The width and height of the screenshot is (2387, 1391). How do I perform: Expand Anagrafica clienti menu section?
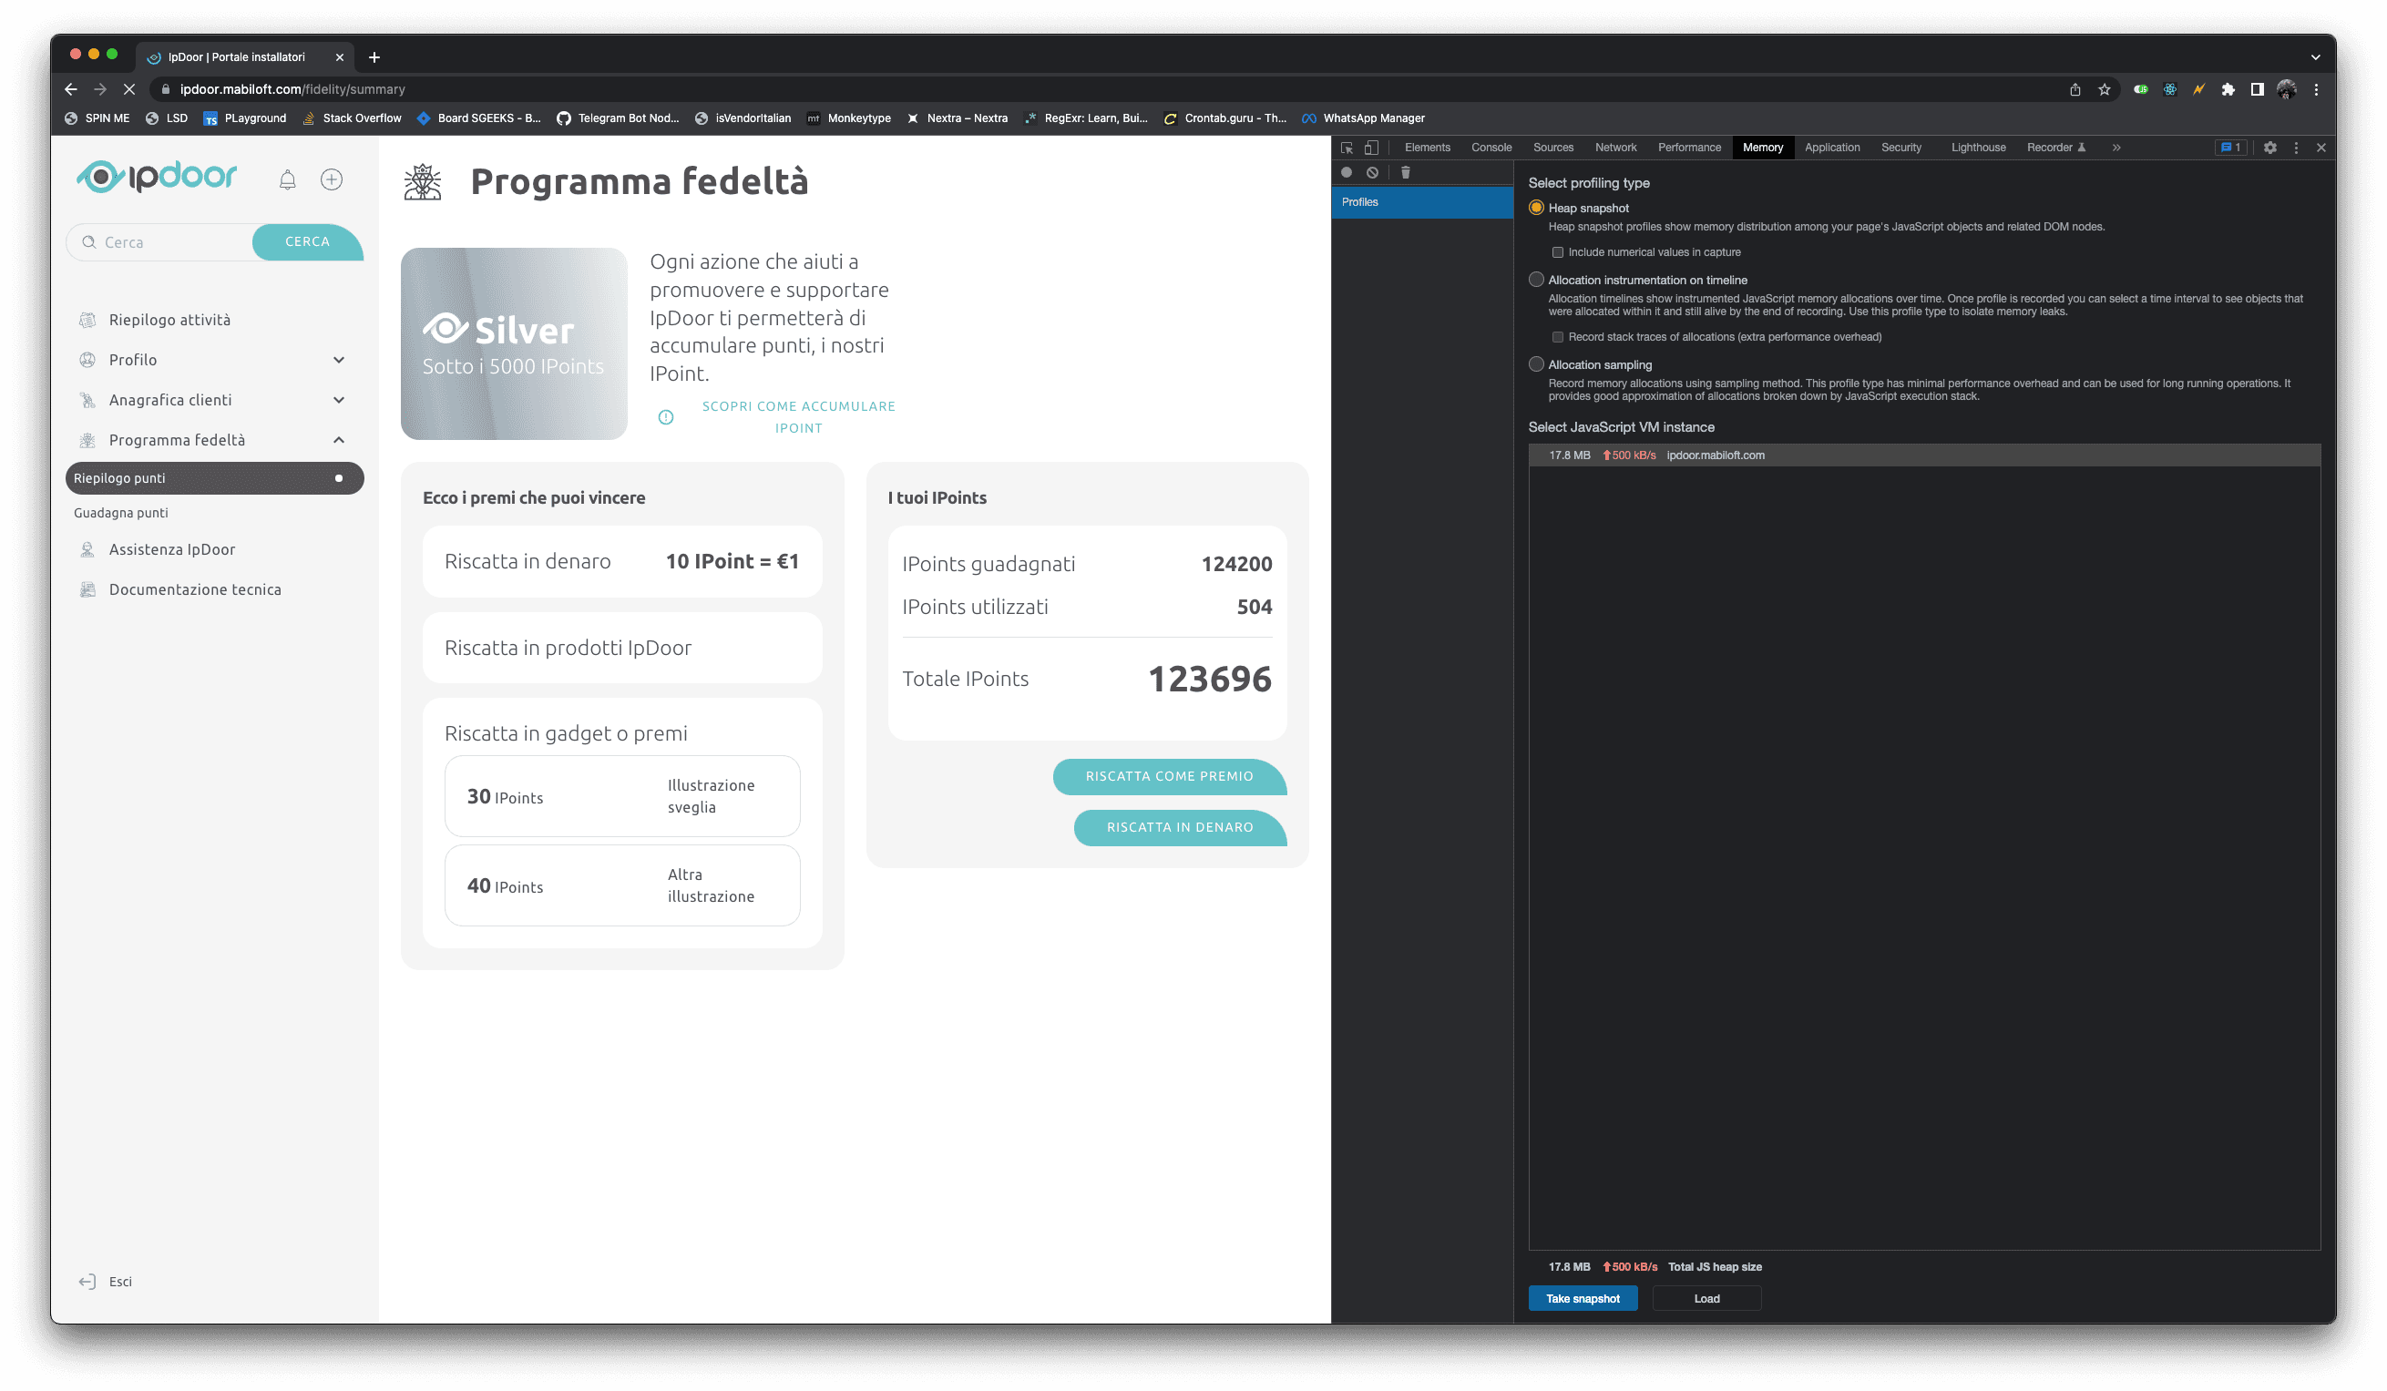click(x=339, y=401)
